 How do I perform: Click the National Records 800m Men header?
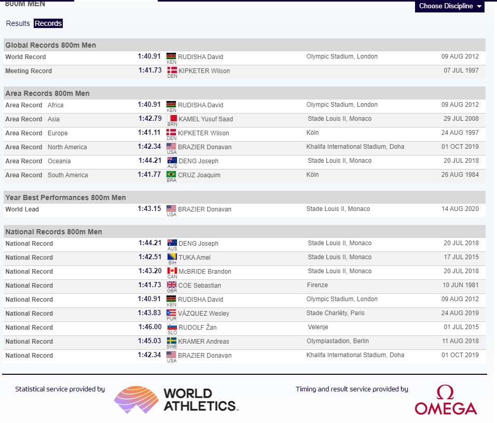point(53,232)
